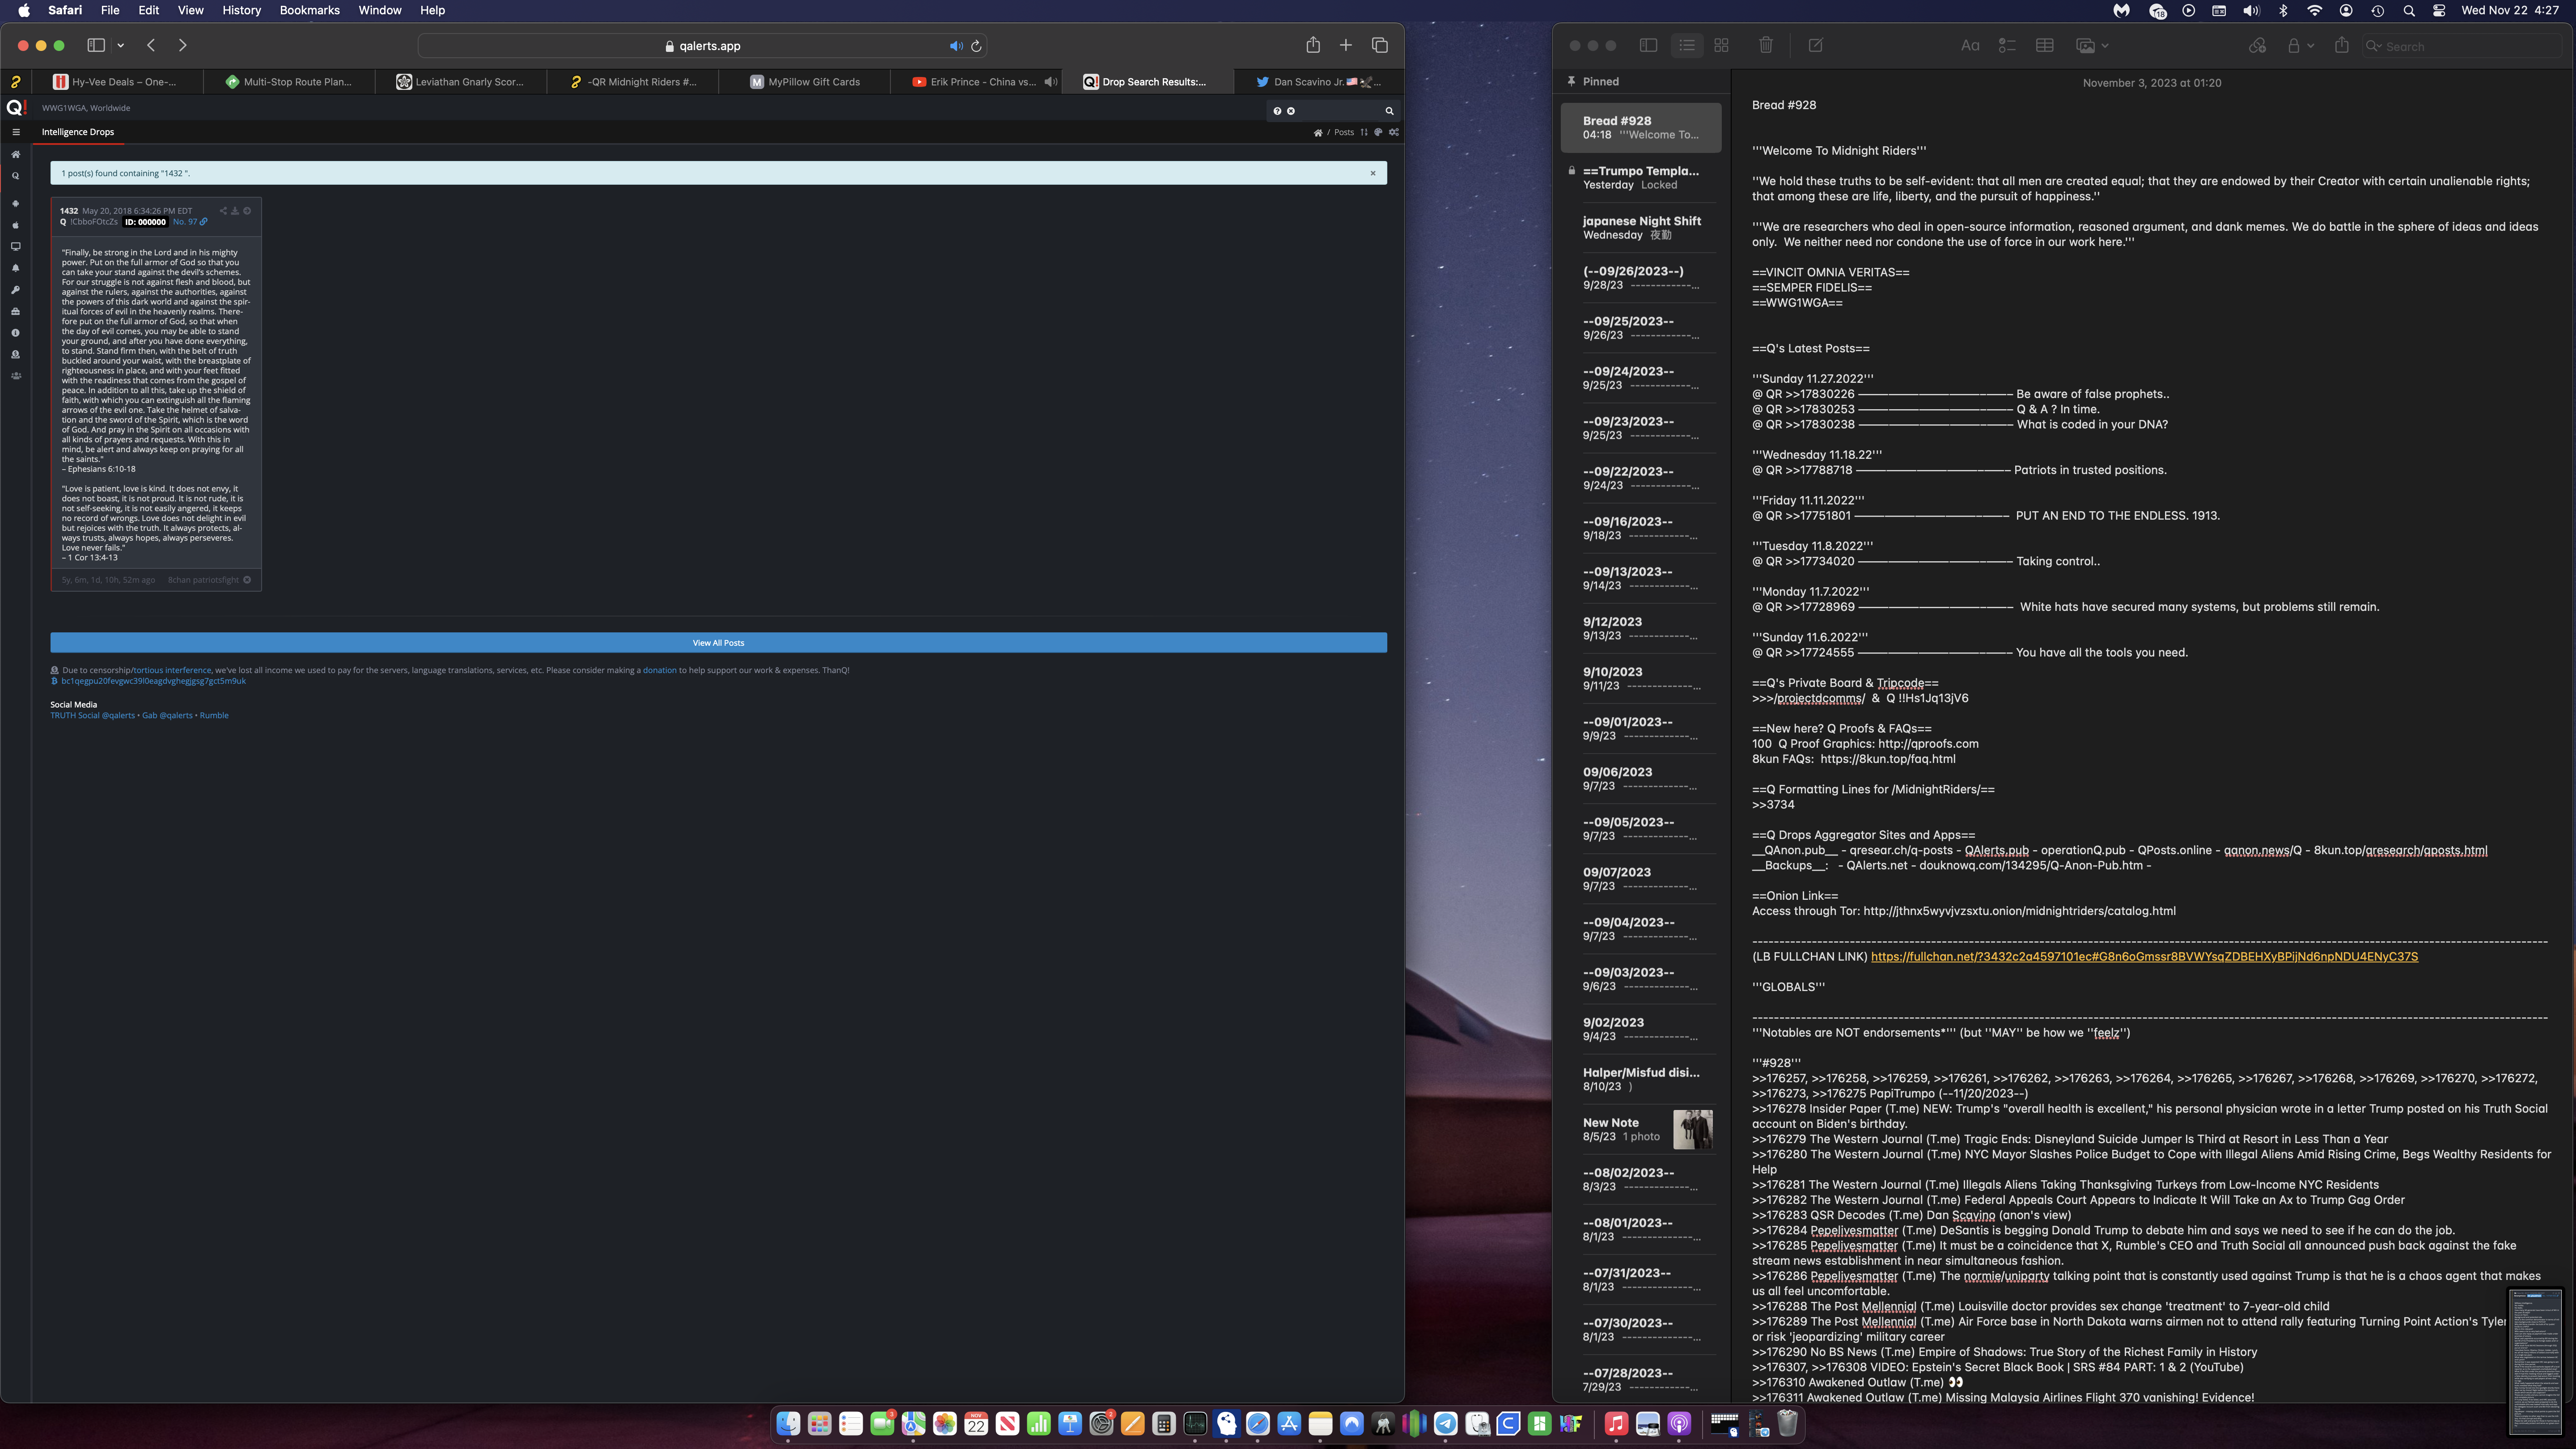The height and width of the screenshot is (1449, 2576).
Task: Mute audio from the address bar speaker
Action: click(x=956, y=46)
